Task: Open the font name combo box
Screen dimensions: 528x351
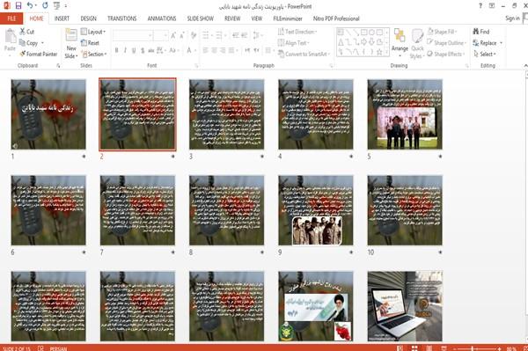Action: (x=133, y=35)
